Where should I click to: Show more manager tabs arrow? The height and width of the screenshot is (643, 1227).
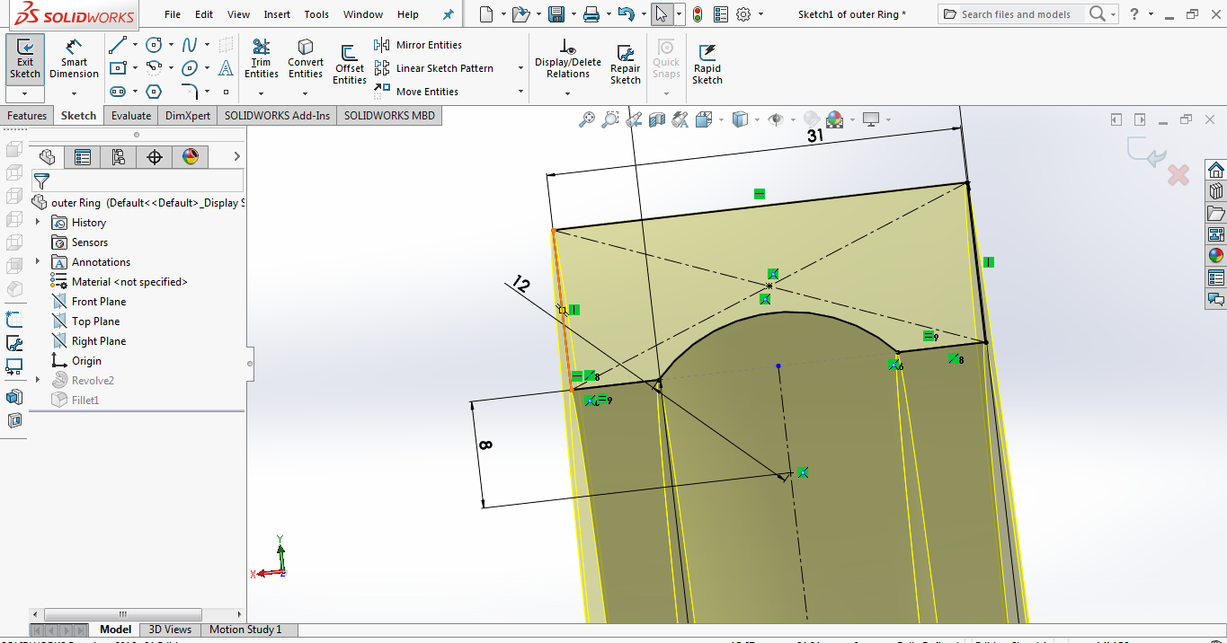point(236,156)
